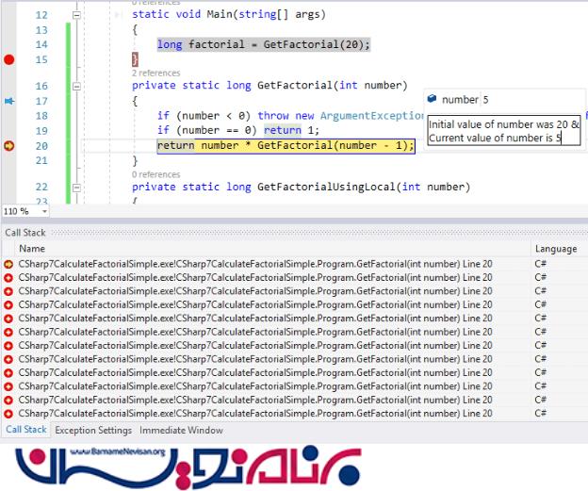This screenshot has width=588, height=491.
Task: Collapse the Main method outlining box
Action: point(76,16)
